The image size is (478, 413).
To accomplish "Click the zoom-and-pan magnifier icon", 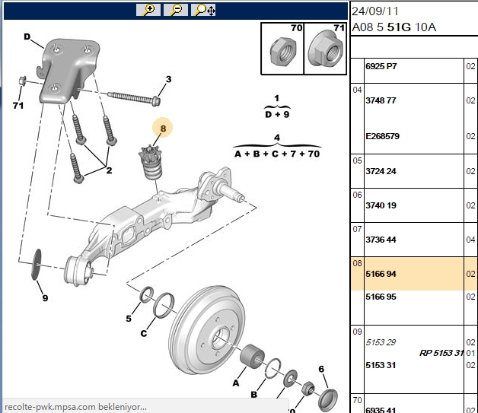I will click(203, 10).
